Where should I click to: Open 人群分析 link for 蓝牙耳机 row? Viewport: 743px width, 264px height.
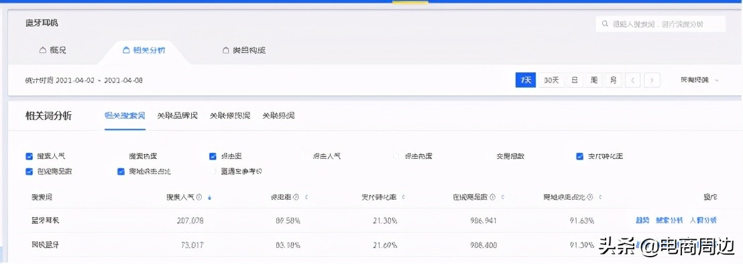[x=703, y=220]
